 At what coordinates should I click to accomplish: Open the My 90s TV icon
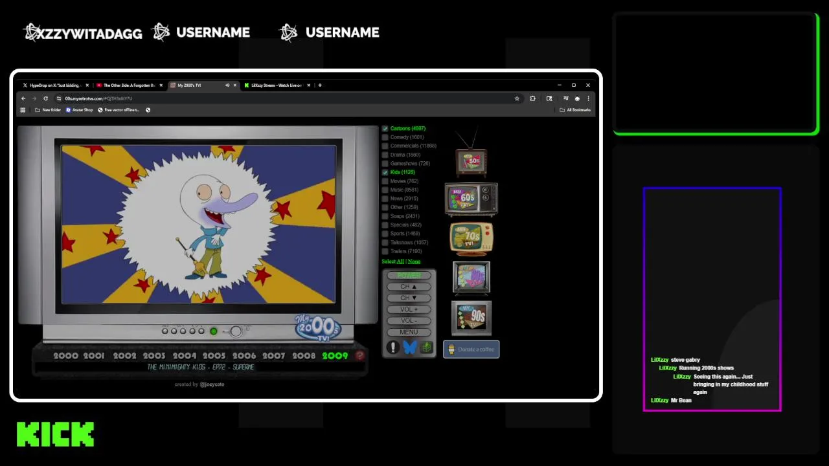coord(471,317)
